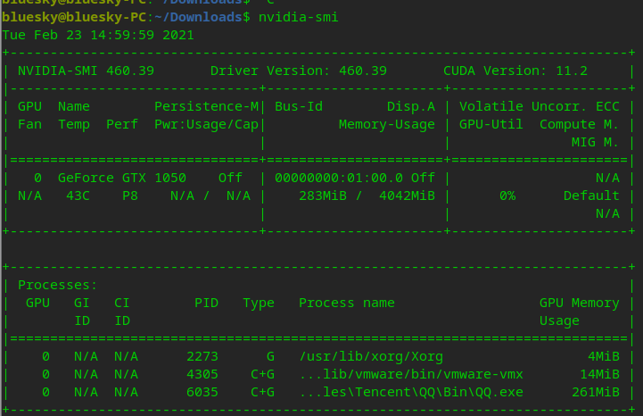Click PID 2273 in the process list
Viewport: 643px width, 416px height.
tap(202, 356)
